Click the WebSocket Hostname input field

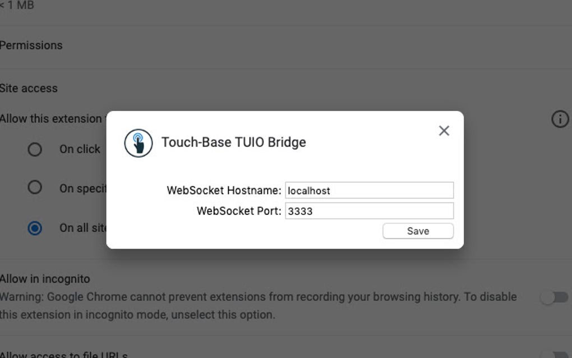coord(368,190)
